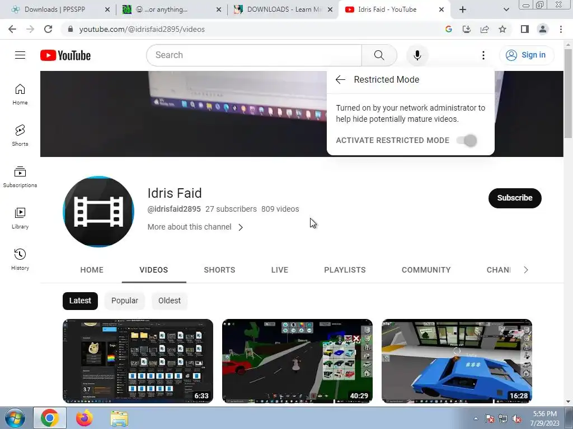Open the Chrome profile icon
Screen dimensions: 573x429
click(543, 29)
